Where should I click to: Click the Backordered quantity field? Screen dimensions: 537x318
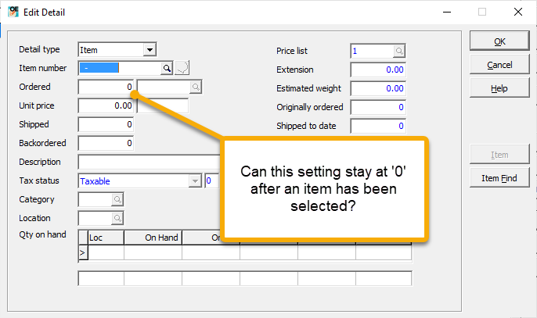(x=106, y=143)
